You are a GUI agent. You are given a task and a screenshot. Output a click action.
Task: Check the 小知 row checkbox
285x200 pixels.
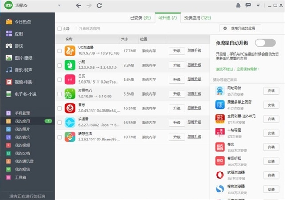coord(60,65)
